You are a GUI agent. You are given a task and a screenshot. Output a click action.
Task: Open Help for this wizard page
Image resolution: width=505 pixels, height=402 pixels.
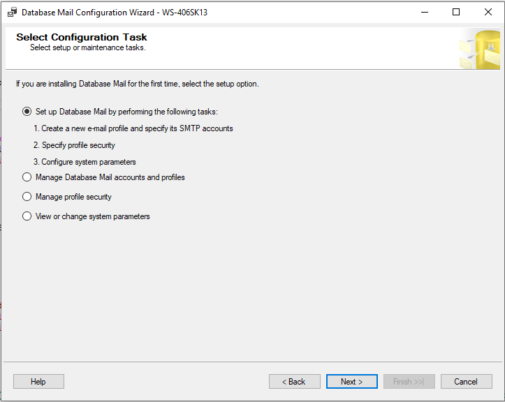tap(38, 381)
